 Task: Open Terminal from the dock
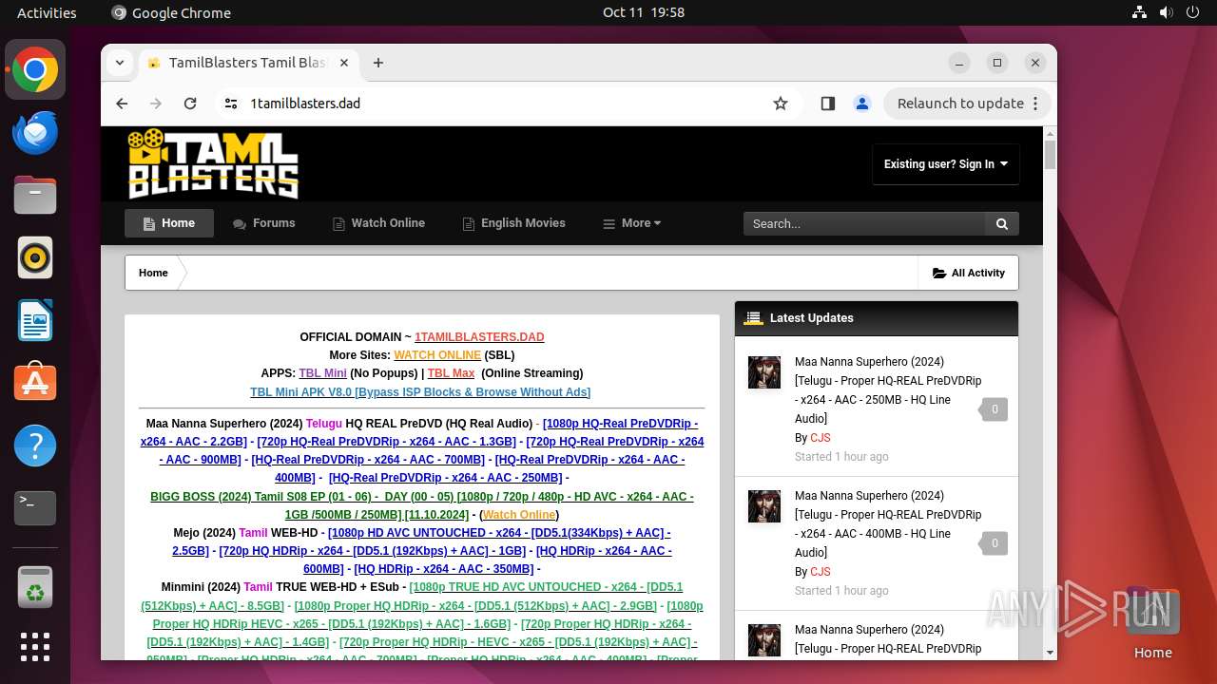point(35,508)
